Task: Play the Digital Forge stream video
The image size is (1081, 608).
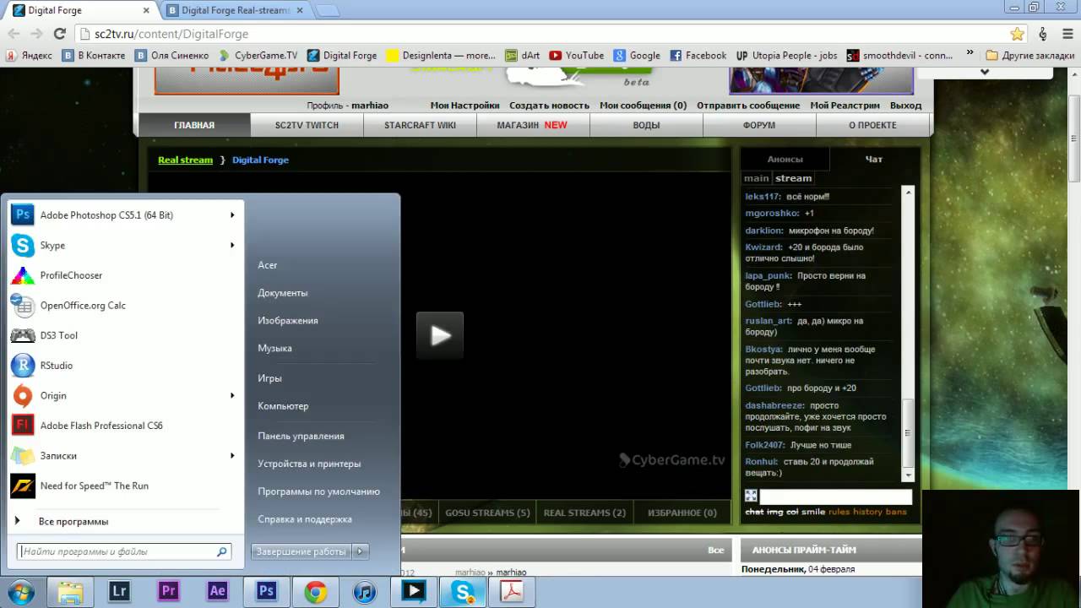Action: tap(440, 335)
